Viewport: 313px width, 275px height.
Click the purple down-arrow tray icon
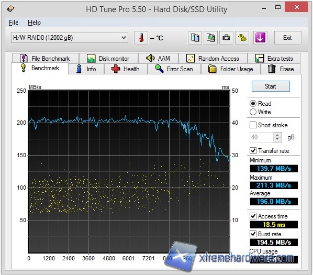[260, 38]
